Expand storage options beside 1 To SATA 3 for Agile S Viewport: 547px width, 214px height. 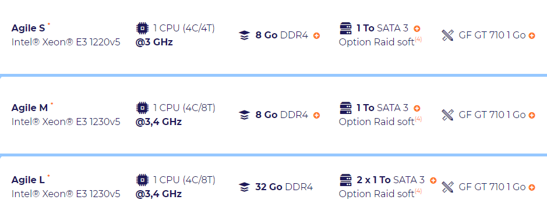pos(417,29)
